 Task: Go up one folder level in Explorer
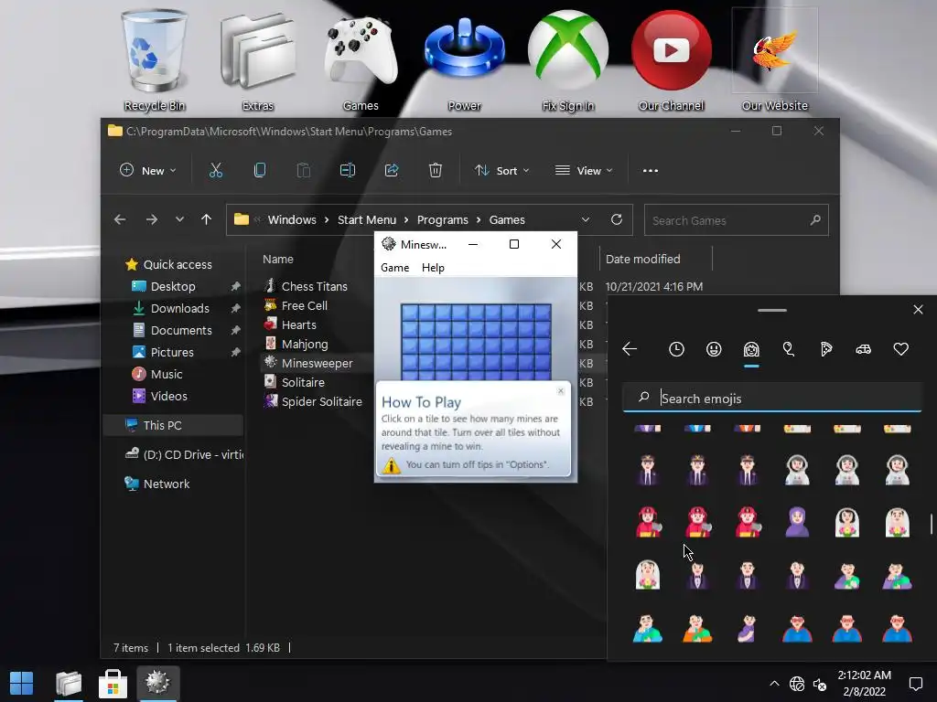206,219
